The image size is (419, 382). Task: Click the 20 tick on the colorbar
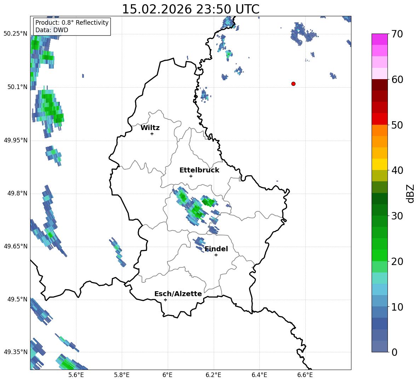pyautogui.click(x=397, y=261)
